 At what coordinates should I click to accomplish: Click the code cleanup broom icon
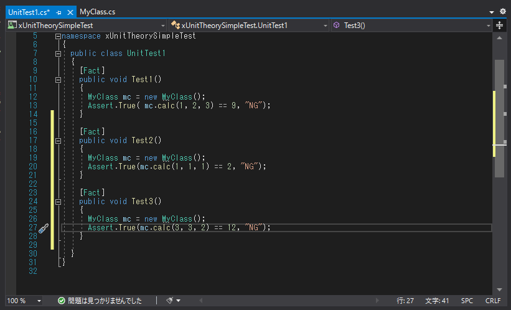[170, 300]
